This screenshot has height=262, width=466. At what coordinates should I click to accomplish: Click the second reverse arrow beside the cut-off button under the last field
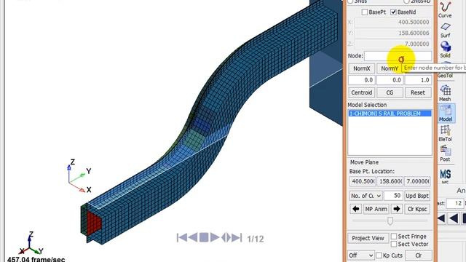(454, 218)
